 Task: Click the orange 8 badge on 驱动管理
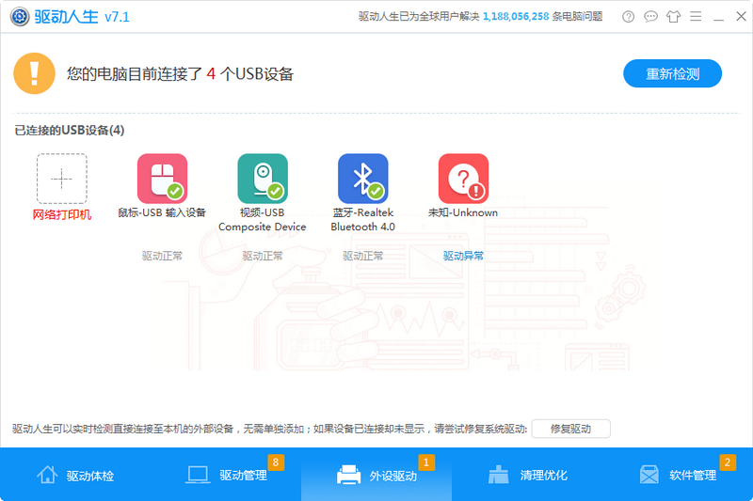276,462
